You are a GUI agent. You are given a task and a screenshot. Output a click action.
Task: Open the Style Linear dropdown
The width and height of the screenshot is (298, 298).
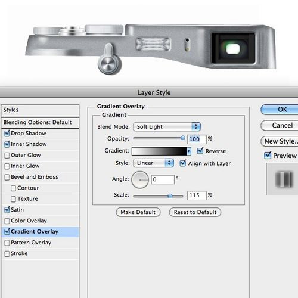pyautogui.click(x=153, y=163)
